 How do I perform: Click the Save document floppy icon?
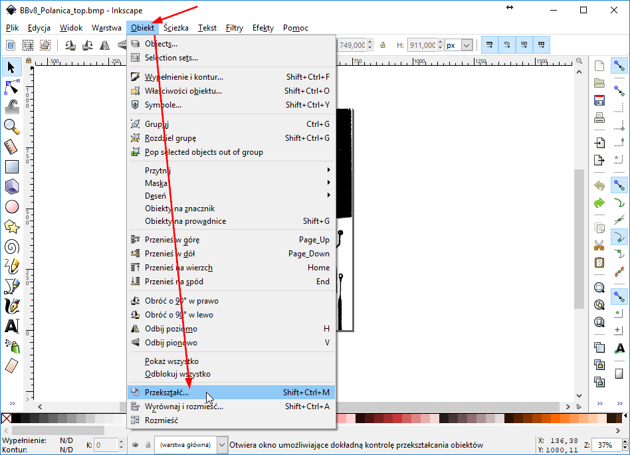tap(599, 100)
